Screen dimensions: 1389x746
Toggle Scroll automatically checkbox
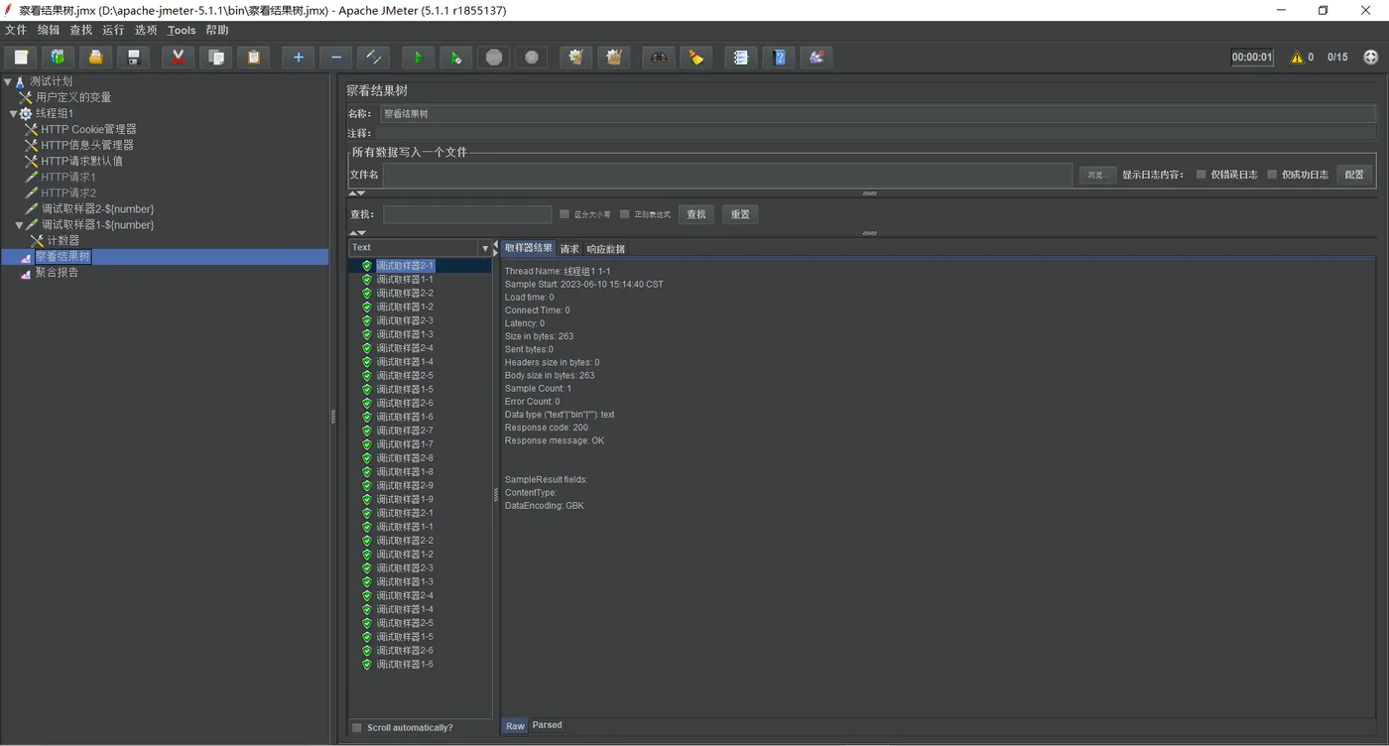(357, 728)
